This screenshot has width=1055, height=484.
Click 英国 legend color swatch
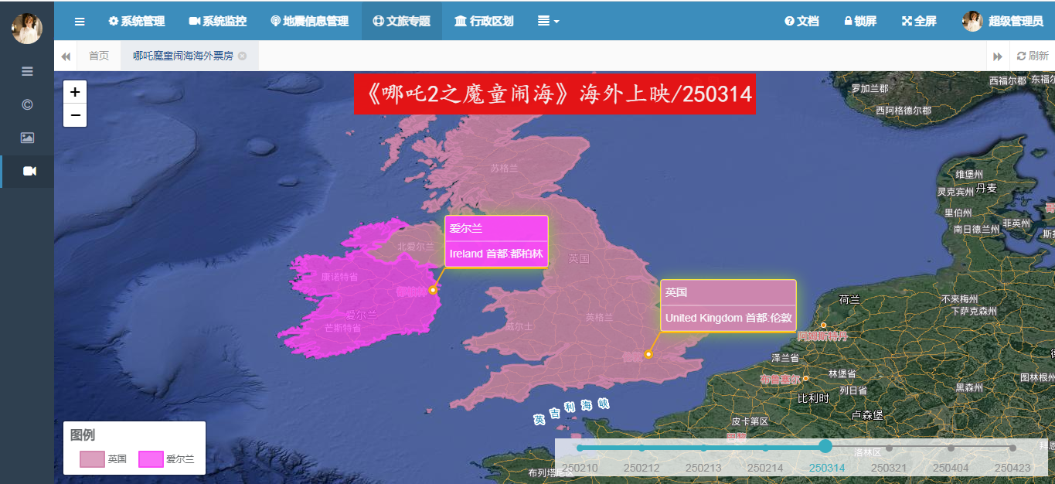(x=92, y=459)
